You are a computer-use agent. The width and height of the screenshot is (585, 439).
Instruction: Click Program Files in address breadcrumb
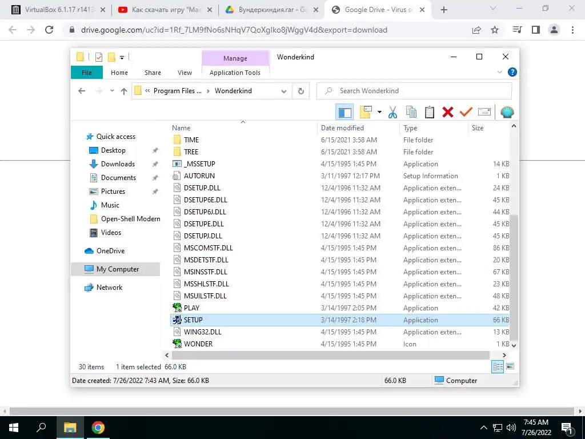[177, 91]
